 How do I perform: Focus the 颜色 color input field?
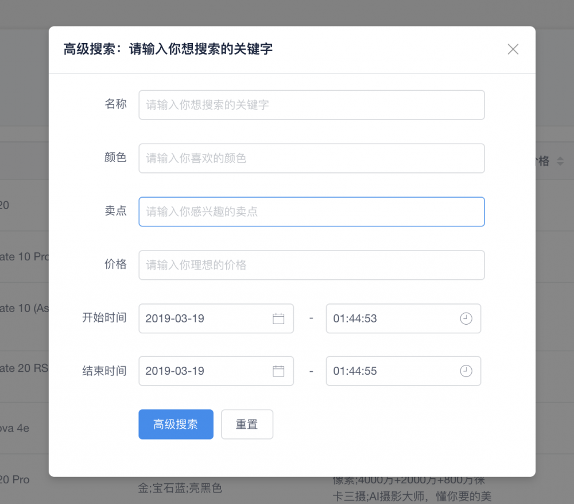point(312,158)
